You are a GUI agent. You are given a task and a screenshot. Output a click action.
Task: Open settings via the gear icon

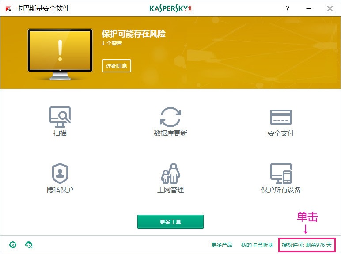click(13, 245)
